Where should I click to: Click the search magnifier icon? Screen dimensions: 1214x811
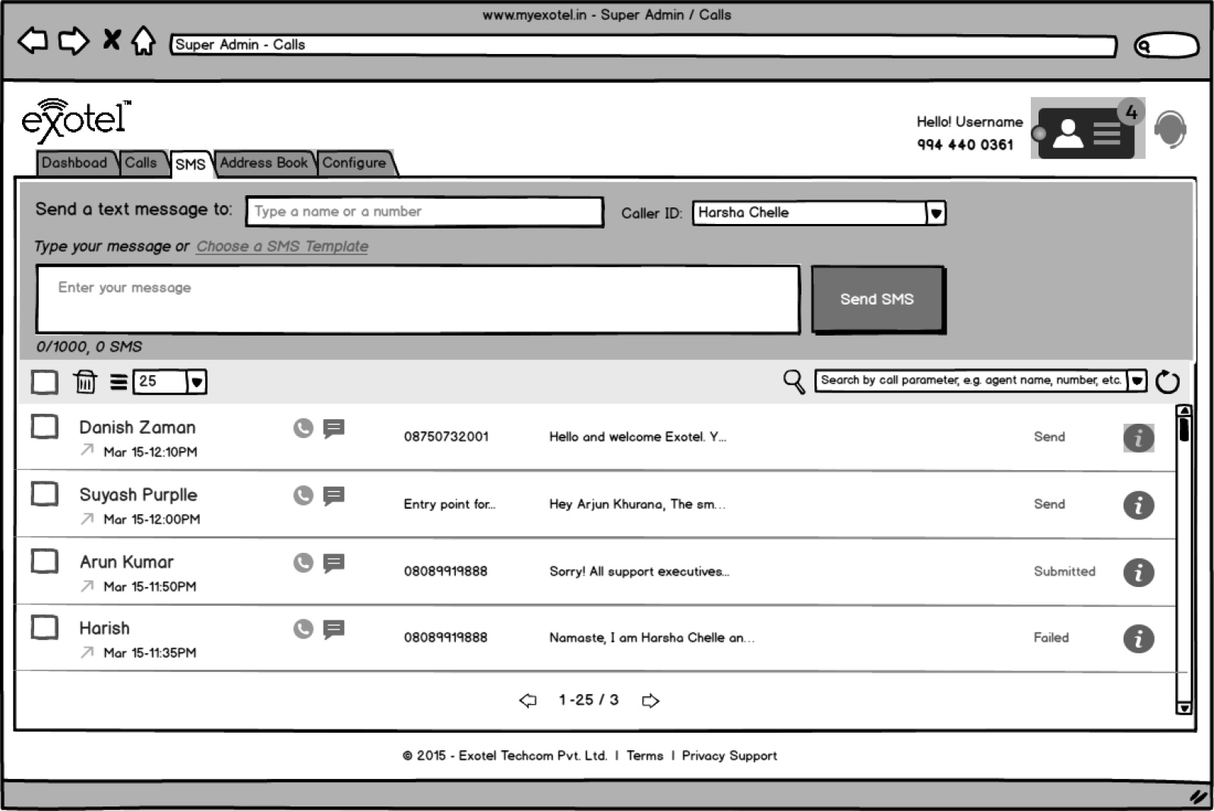point(794,381)
